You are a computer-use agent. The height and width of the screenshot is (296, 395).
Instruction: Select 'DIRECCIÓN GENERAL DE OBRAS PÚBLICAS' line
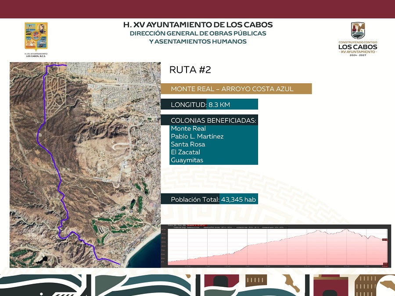point(198,33)
